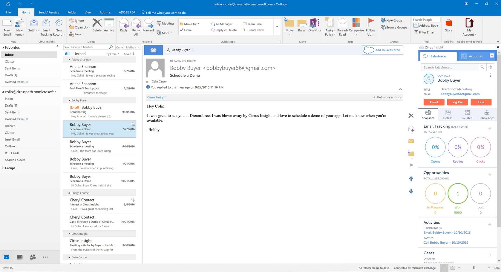This screenshot has width=501, height=272.
Task: Switch to Calendar view in navigation bar
Action: 20,257
